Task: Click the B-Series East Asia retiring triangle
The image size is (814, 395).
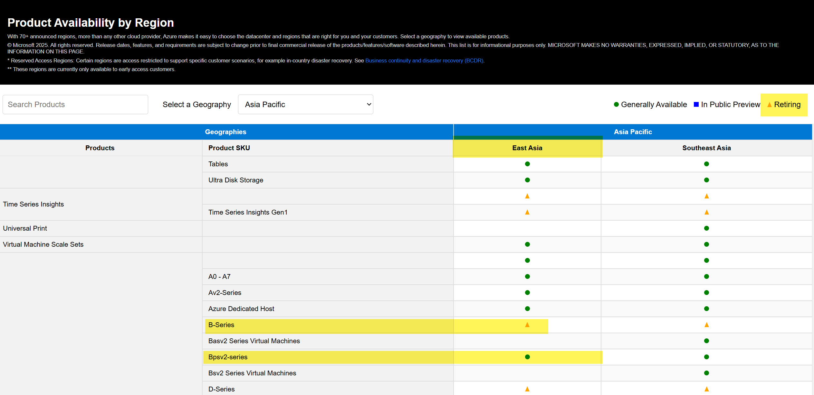Action: tap(527, 325)
